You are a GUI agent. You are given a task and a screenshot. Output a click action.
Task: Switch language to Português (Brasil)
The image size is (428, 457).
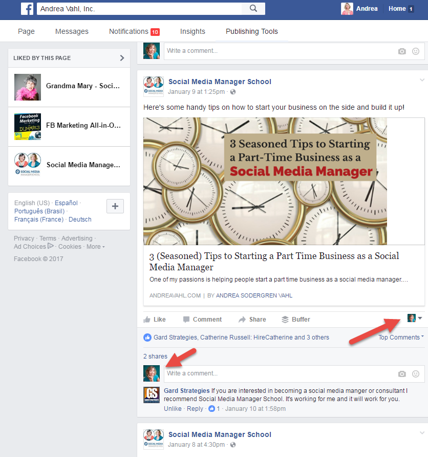(39, 211)
